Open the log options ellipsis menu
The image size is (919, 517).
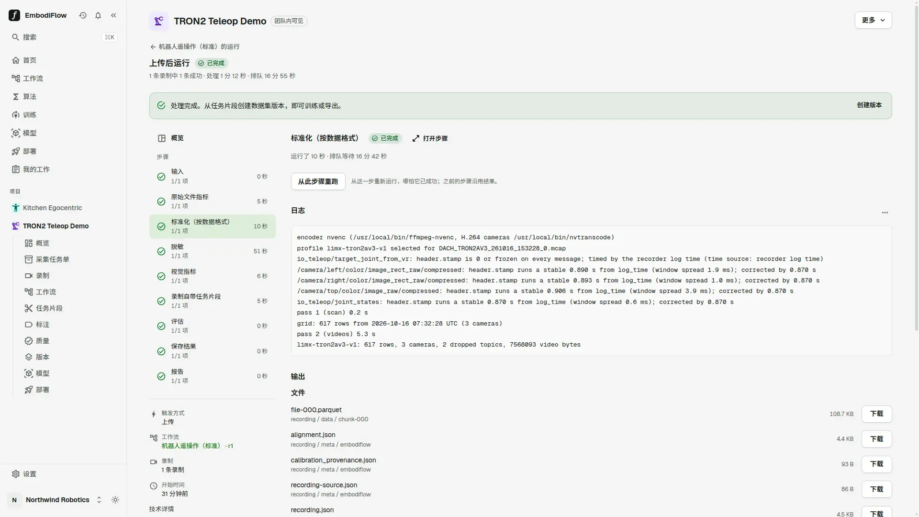pos(885,212)
